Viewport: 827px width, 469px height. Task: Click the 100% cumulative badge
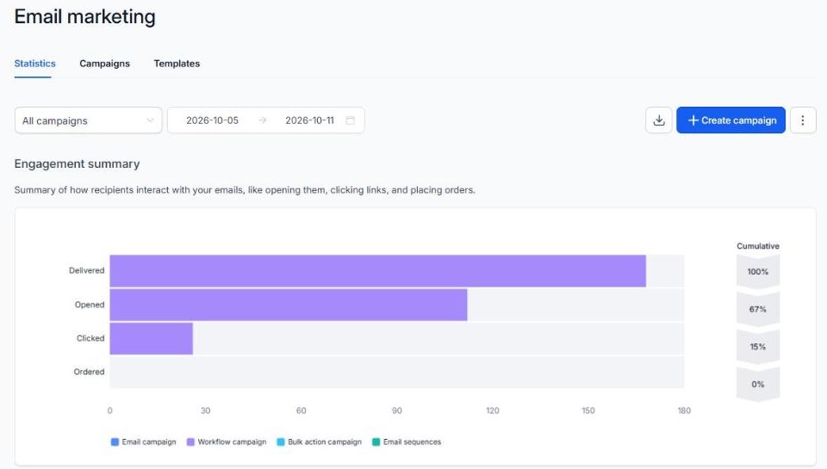(758, 271)
